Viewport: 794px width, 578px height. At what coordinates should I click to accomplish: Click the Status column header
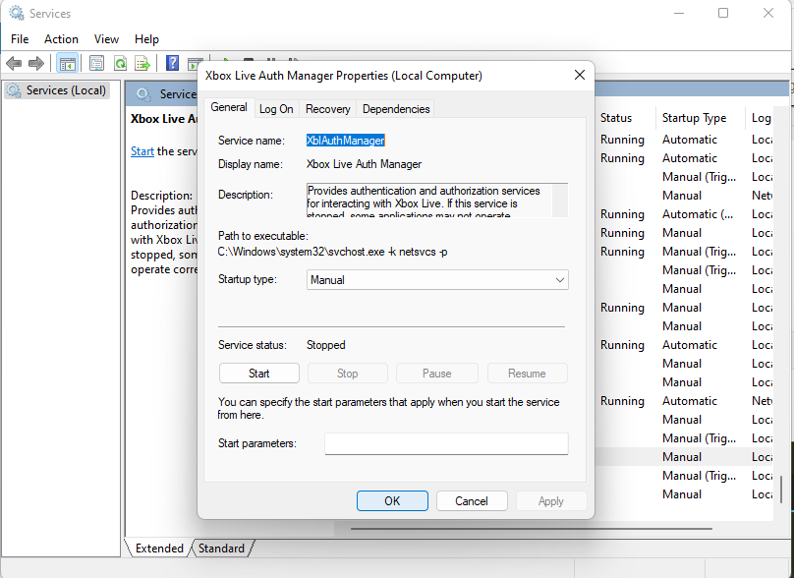(x=616, y=118)
